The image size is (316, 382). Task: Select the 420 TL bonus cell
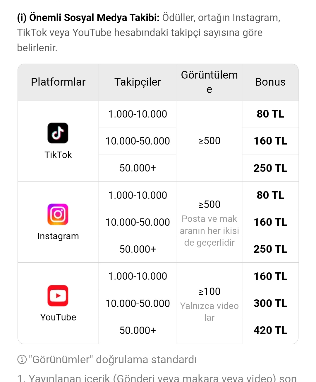[x=270, y=330]
